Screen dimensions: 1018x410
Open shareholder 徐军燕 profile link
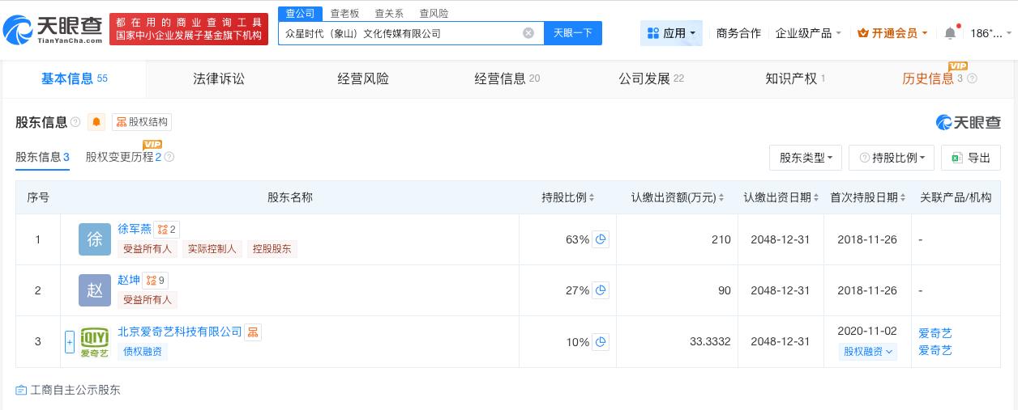[x=135, y=229]
